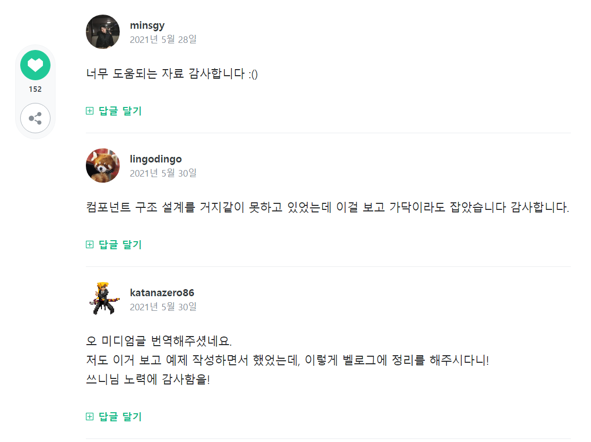Click katanazero86's comment line 쓰니님 노력에 감사함을
This screenshot has width=591, height=442.
(x=148, y=379)
